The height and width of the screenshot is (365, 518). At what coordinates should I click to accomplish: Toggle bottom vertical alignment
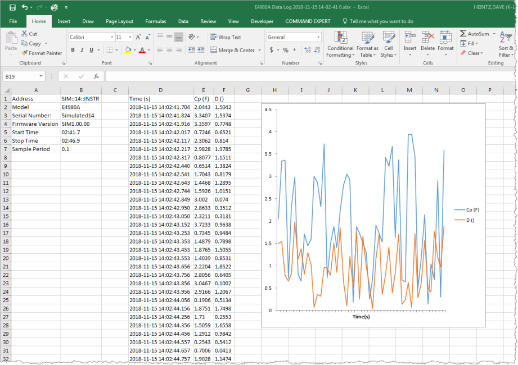[x=179, y=37]
